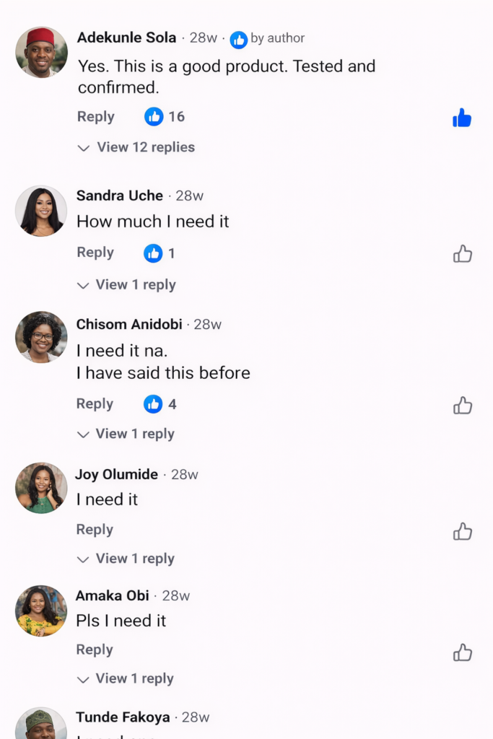Show the reply under Joy Olumide's comment
This screenshot has width=493, height=739.
(126, 559)
